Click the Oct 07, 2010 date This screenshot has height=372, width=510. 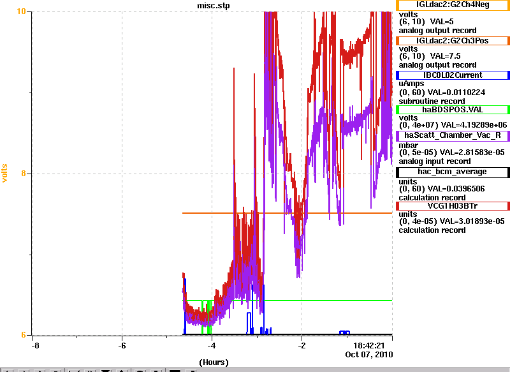tap(369, 354)
